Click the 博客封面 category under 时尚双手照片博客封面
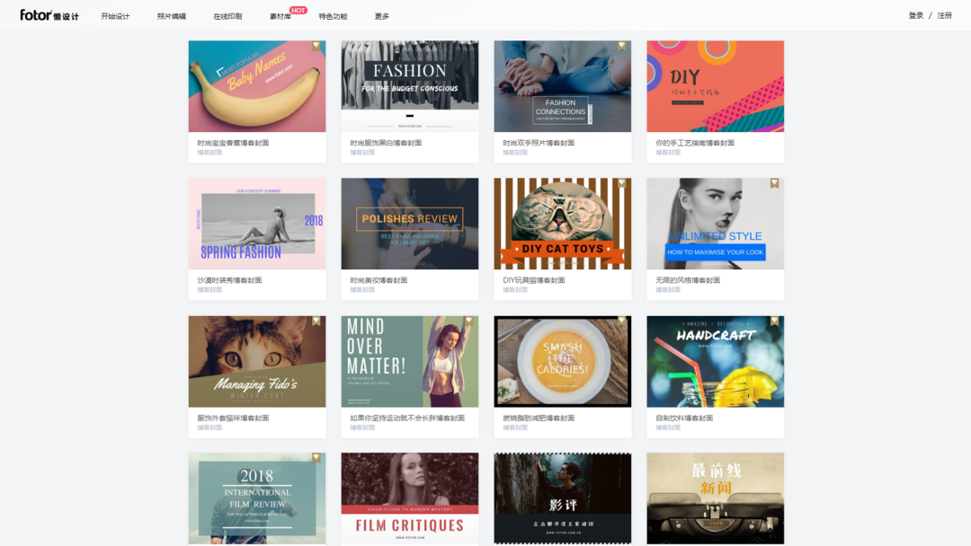Image resolution: width=971 pixels, height=546 pixels. (x=515, y=152)
